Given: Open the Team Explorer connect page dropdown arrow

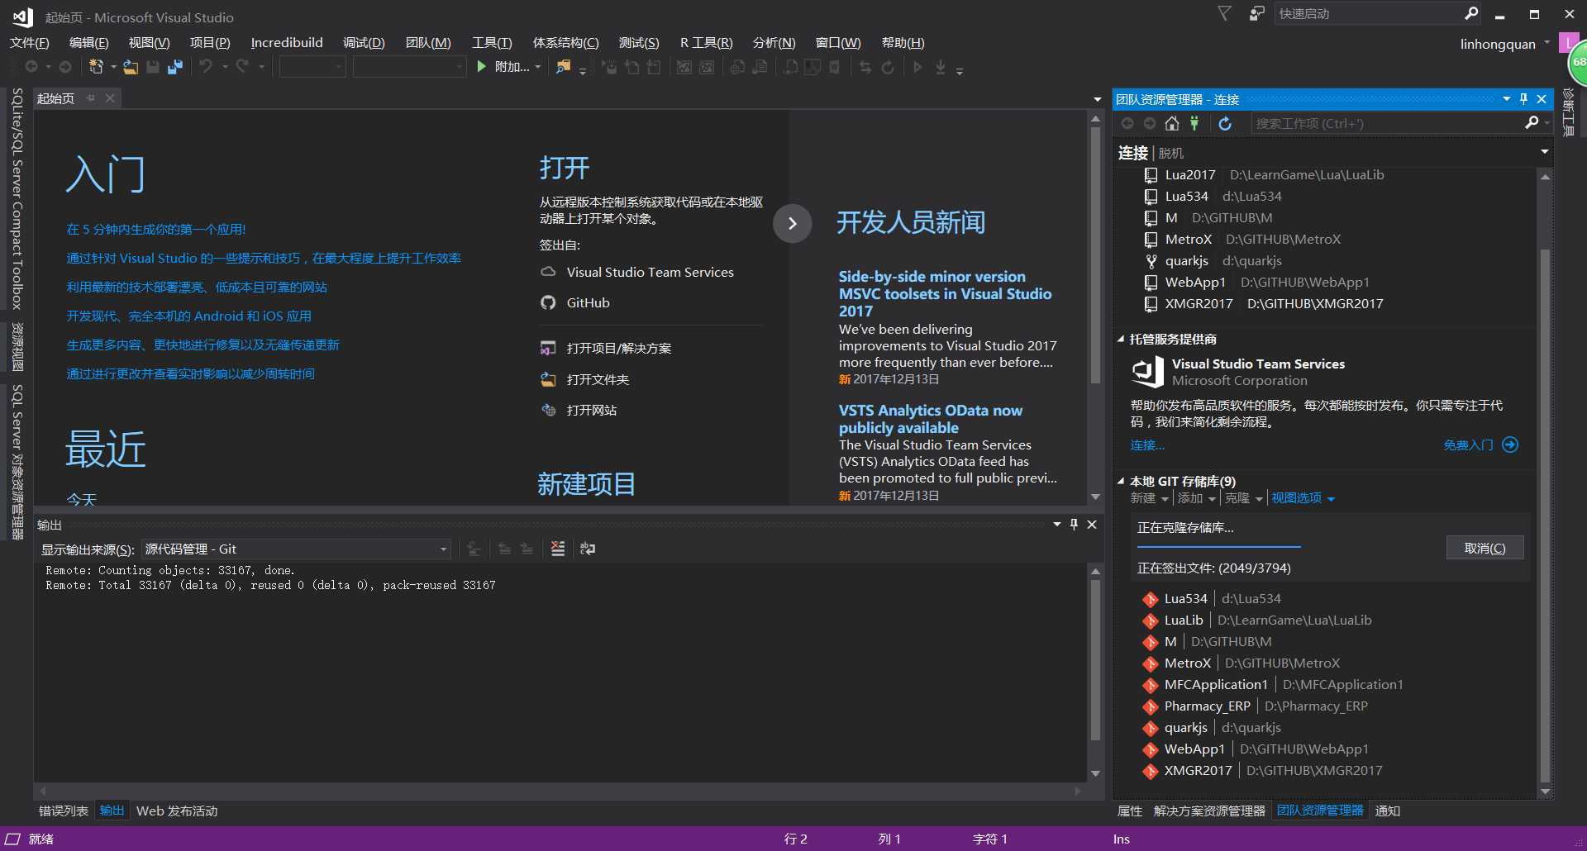Looking at the screenshot, I should click(x=1544, y=152).
